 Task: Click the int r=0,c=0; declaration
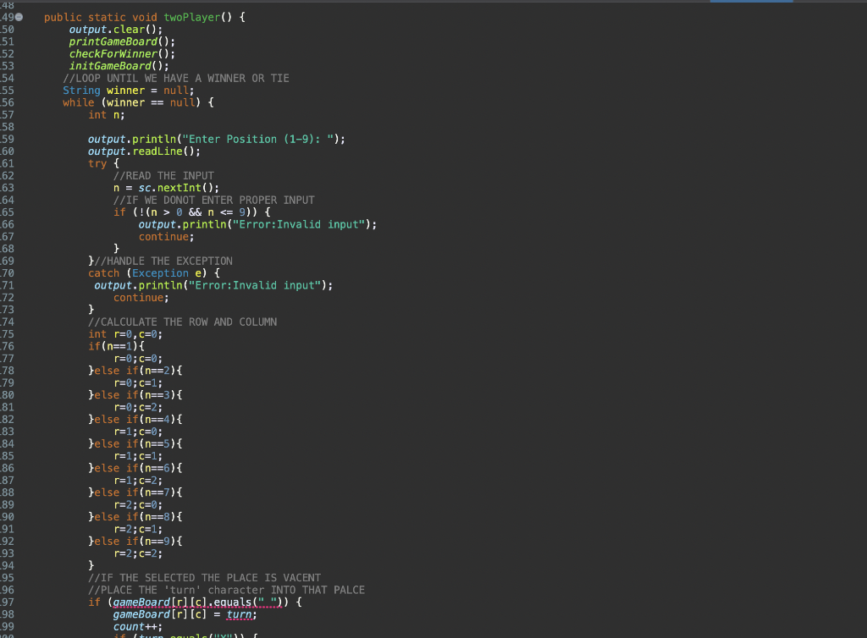(x=125, y=333)
